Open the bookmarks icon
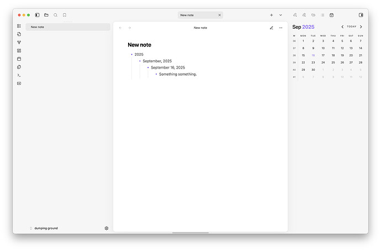This screenshot has height=250, width=381. [x=65, y=15]
